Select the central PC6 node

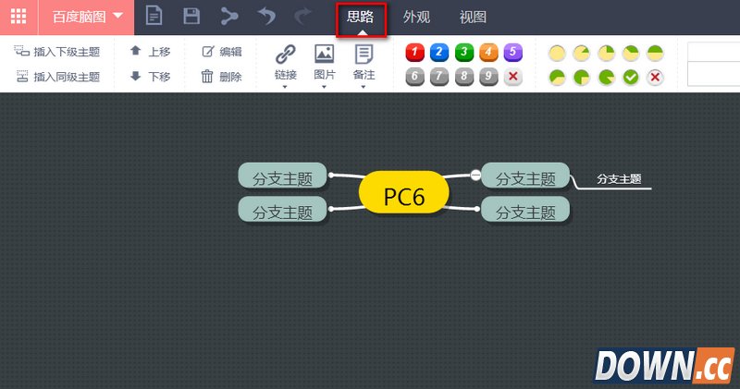404,195
